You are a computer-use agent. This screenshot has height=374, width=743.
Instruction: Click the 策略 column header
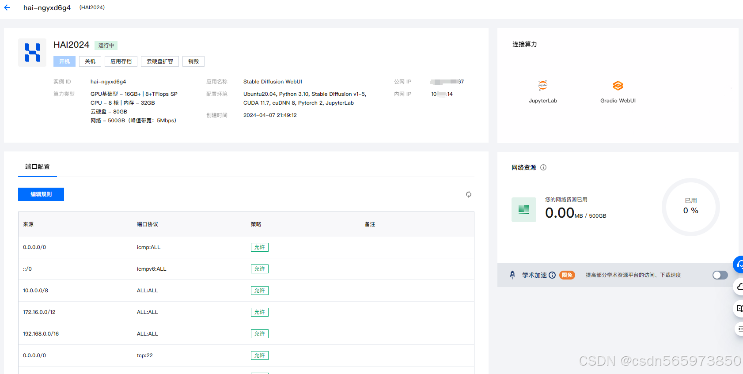pyautogui.click(x=256, y=224)
